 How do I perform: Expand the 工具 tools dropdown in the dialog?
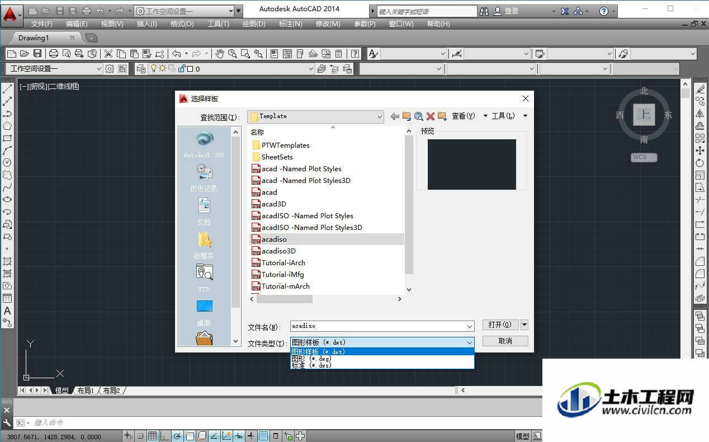coord(525,116)
